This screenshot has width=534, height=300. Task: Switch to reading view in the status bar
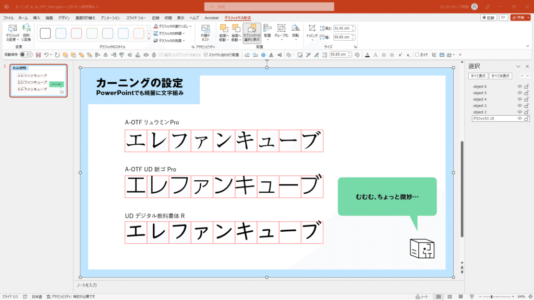[461, 296]
